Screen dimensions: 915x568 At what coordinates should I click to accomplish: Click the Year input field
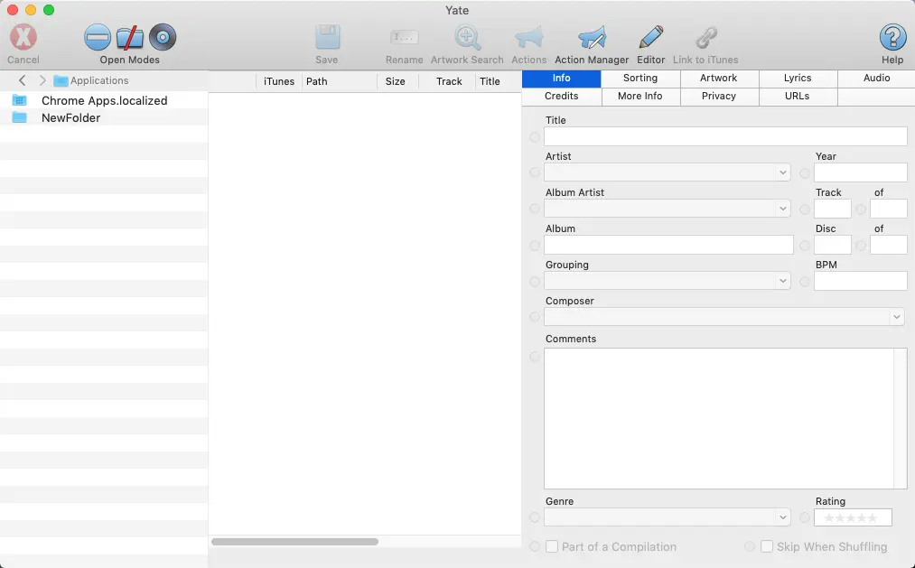(x=861, y=172)
